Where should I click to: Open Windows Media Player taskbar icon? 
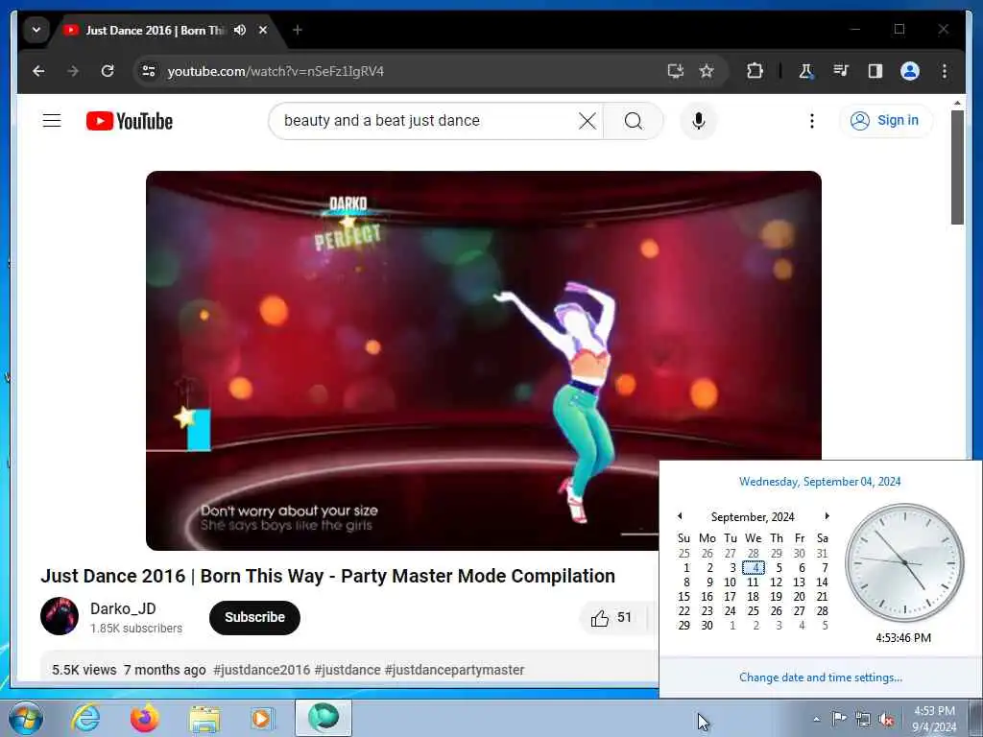pos(262,718)
